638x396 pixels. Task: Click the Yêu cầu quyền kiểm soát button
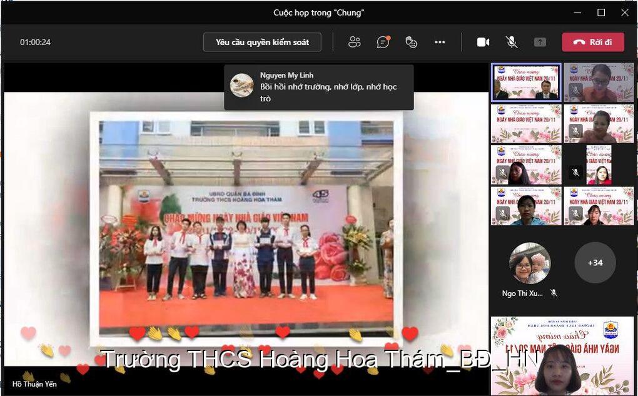click(262, 42)
